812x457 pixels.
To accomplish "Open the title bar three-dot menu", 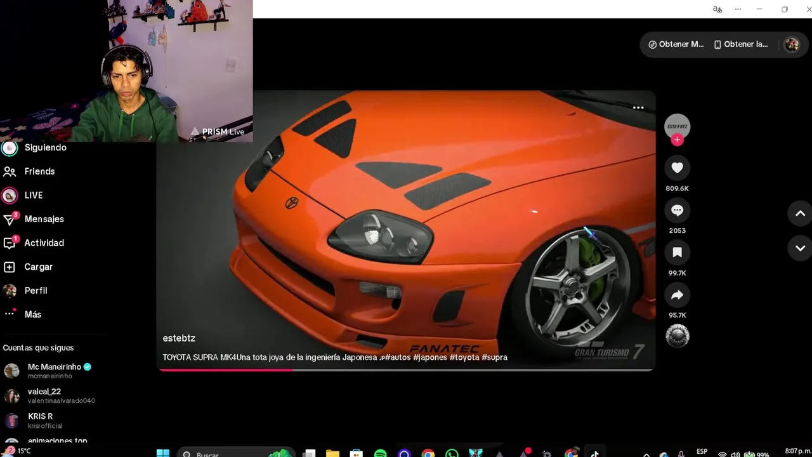I will (x=738, y=9).
